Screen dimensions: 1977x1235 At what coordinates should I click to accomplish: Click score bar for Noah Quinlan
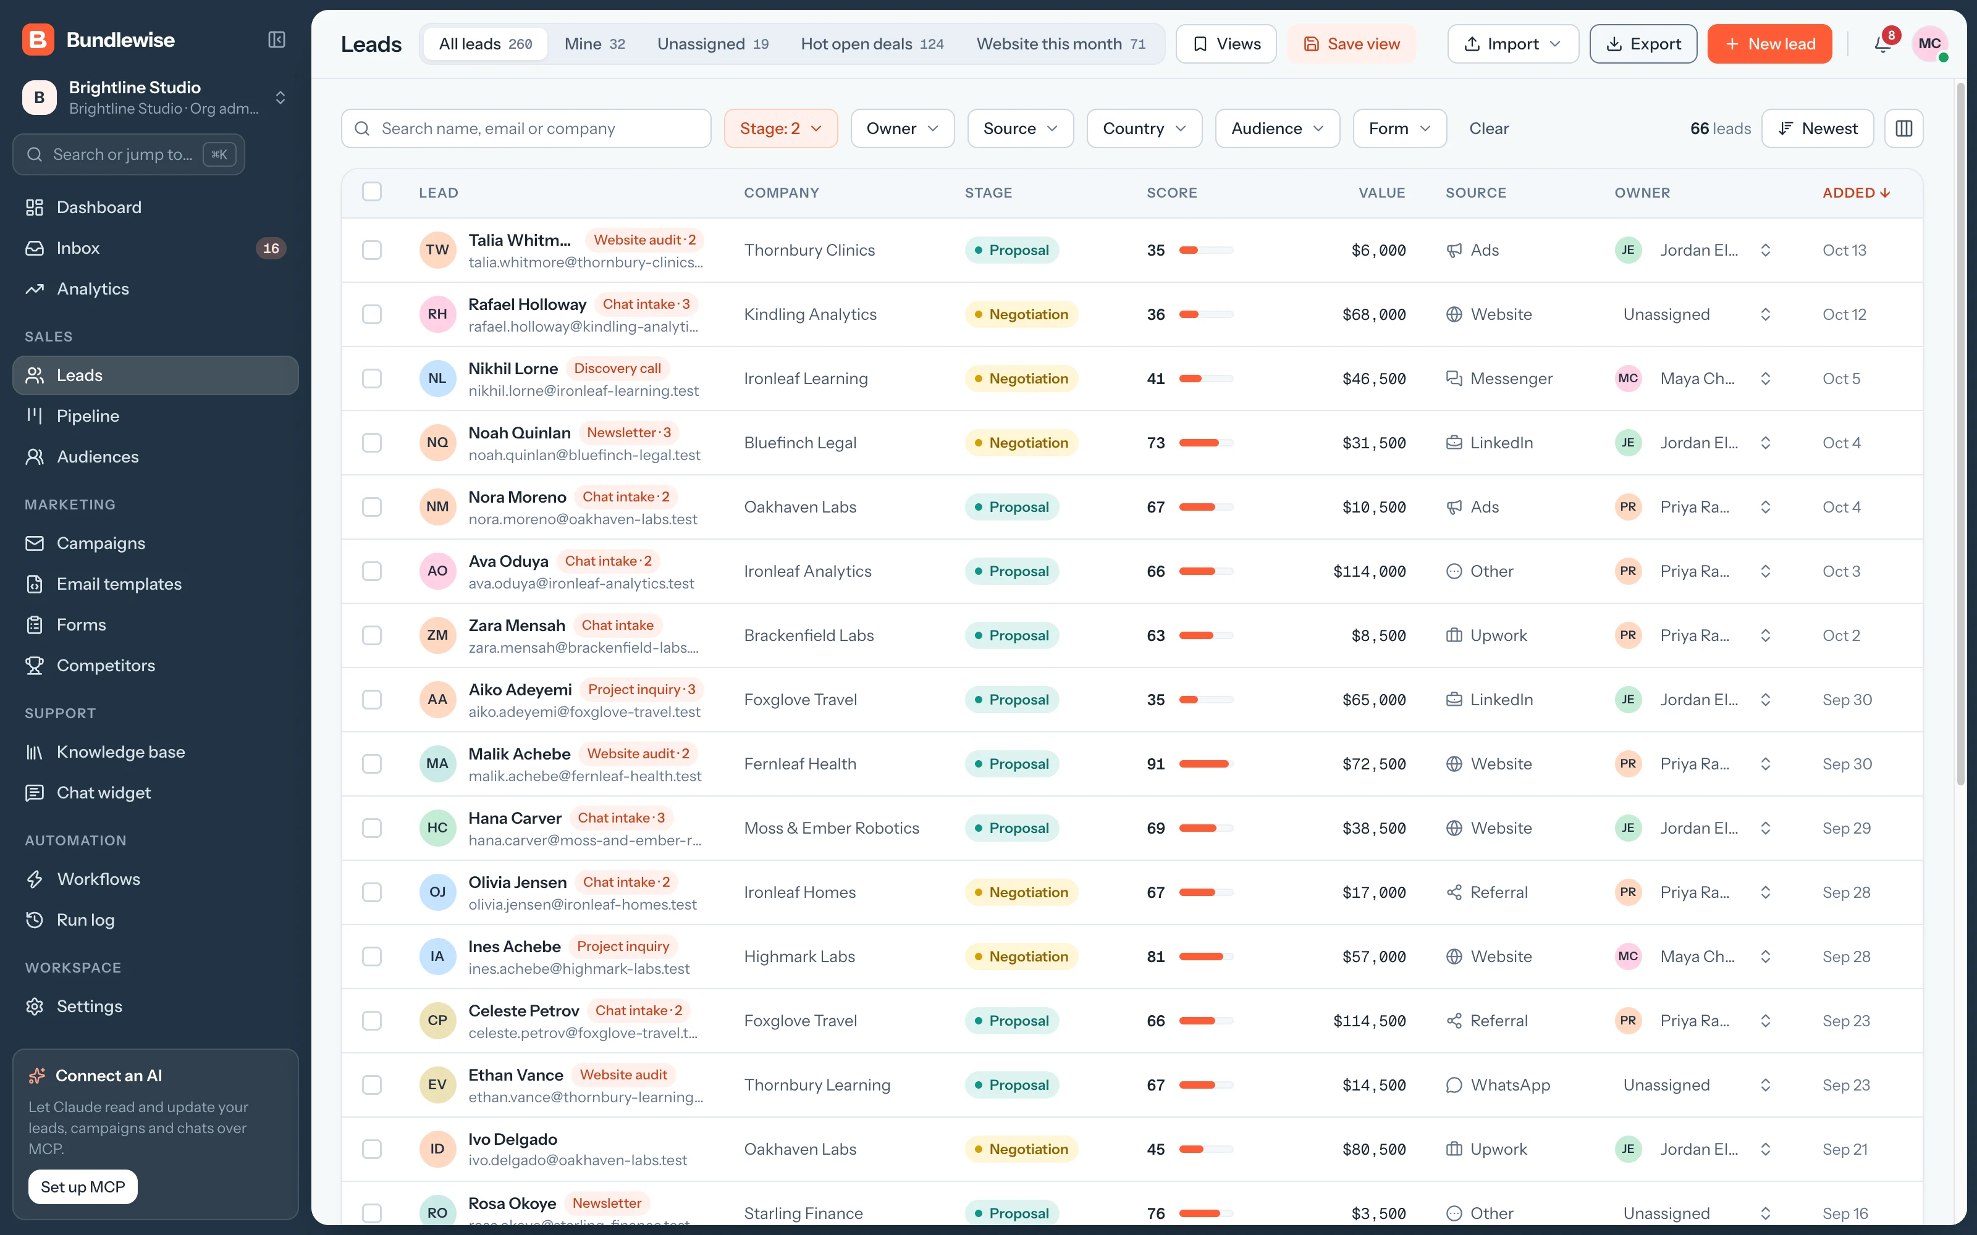click(x=1206, y=443)
